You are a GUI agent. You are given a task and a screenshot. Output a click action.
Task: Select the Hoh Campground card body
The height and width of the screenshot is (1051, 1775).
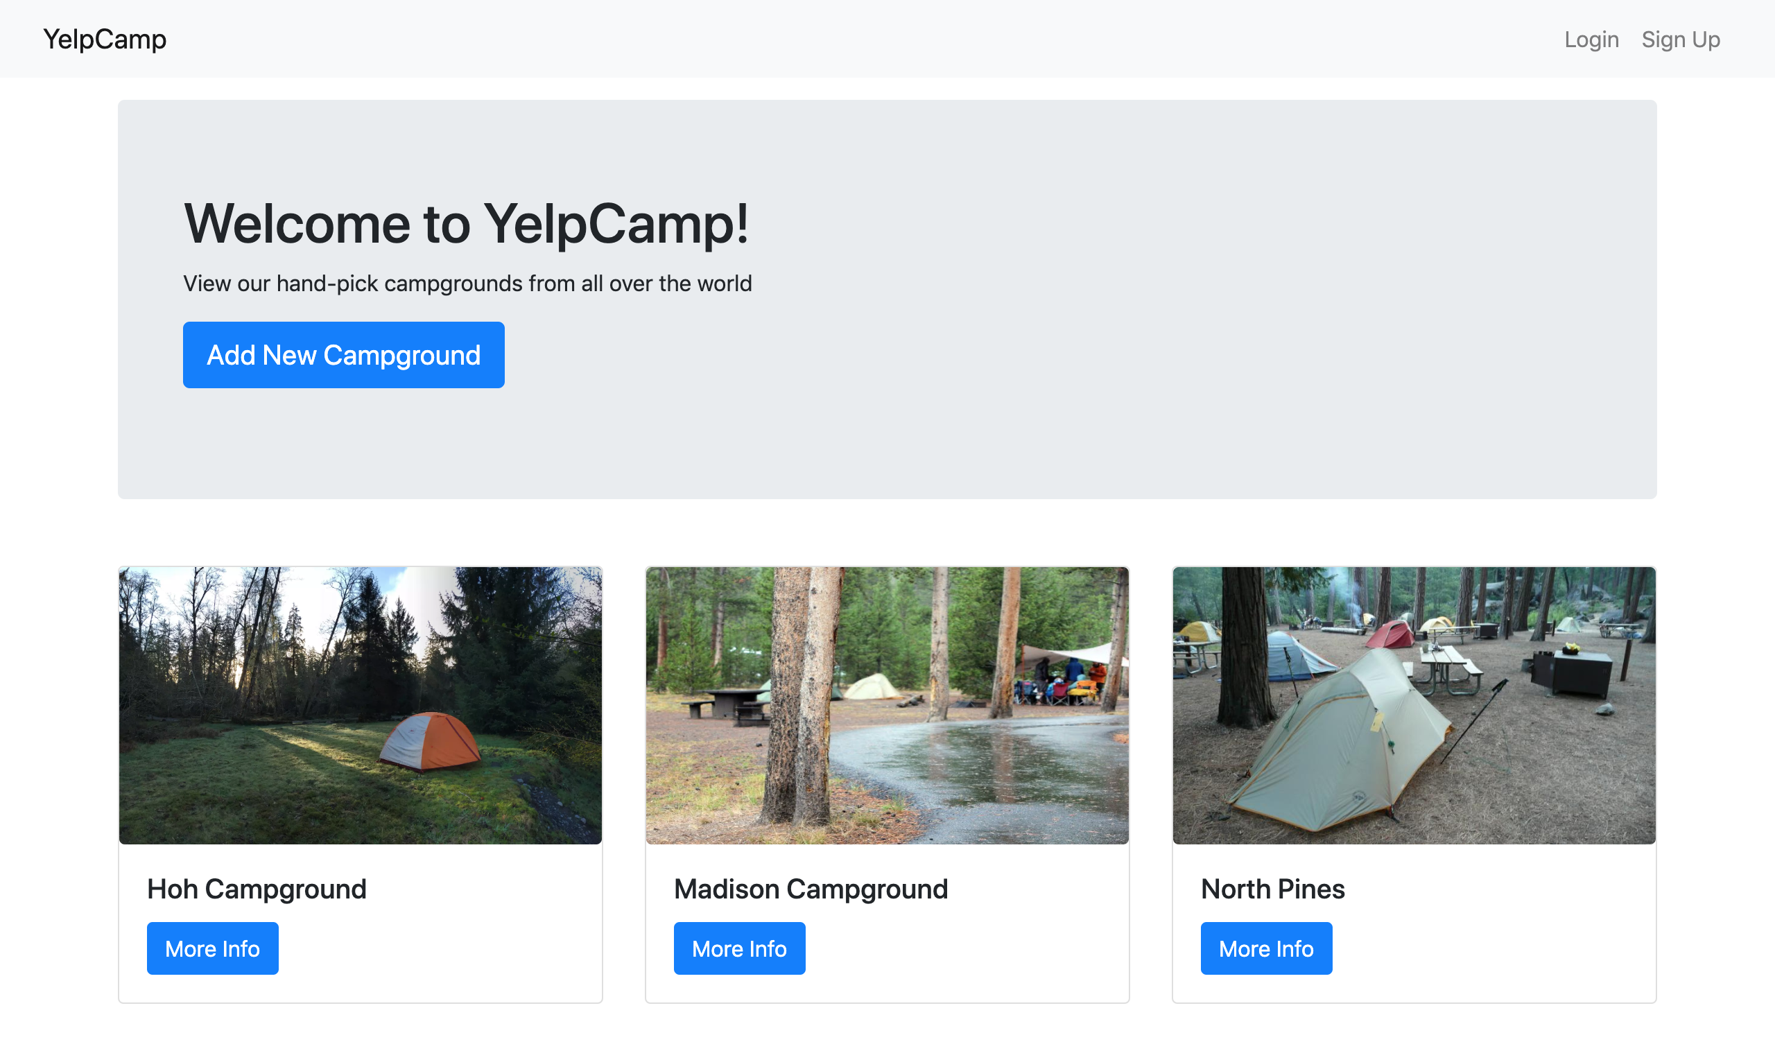click(361, 921)
